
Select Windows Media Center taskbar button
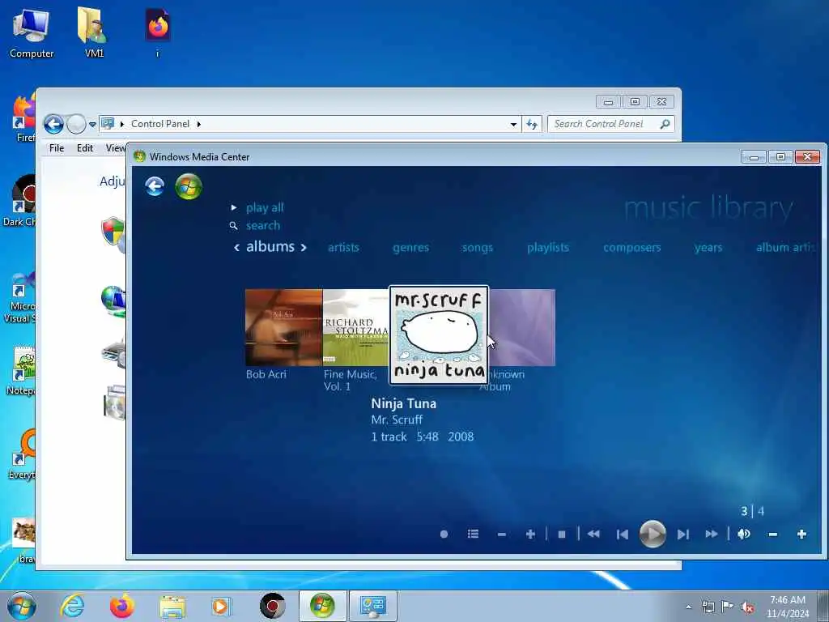pyautogui.click(x=322, y=606)
